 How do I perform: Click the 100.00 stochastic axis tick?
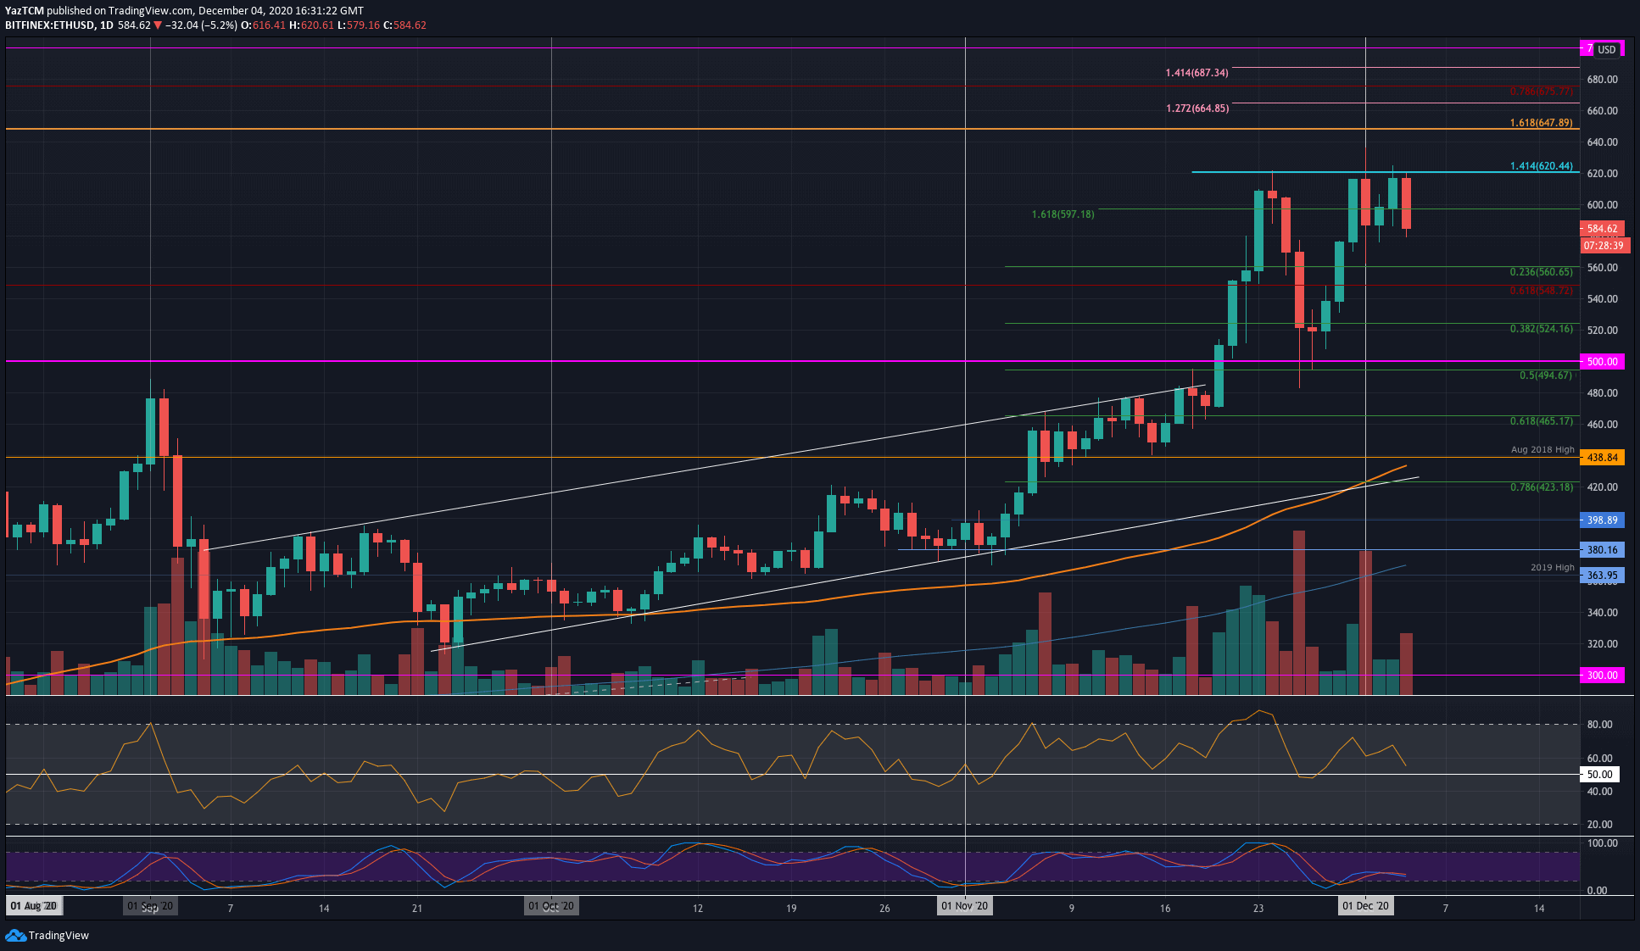pos(1602,843)
